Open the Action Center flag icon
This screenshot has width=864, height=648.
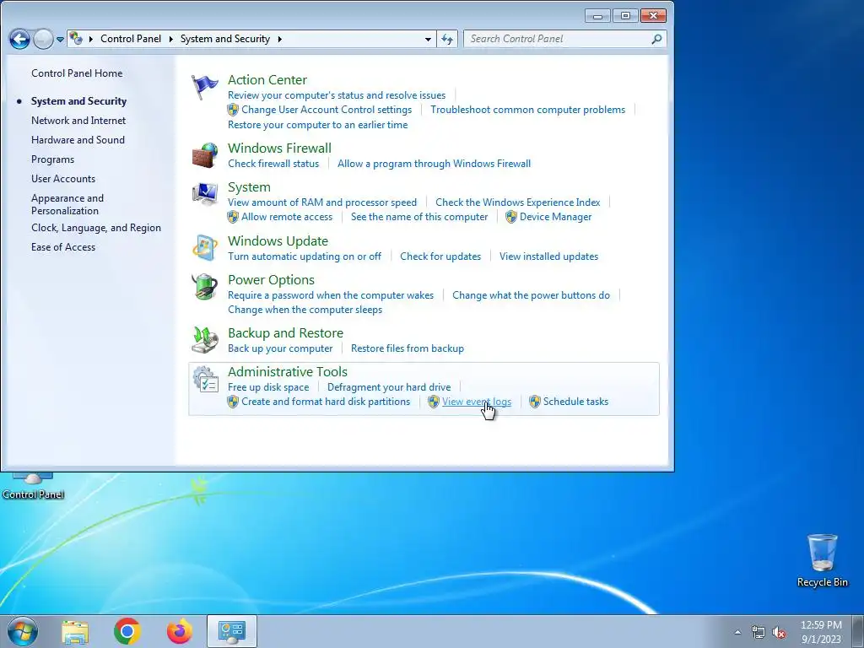(205, 88)
